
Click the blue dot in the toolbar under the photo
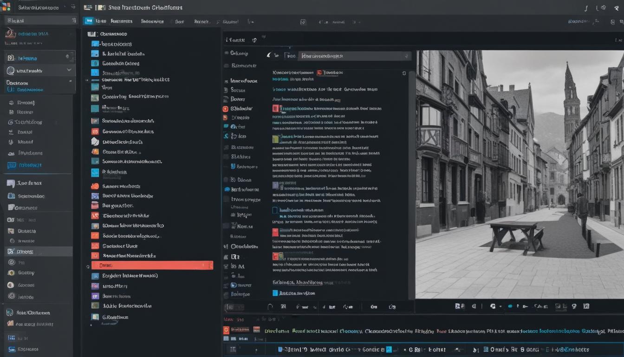coord(510,306)
